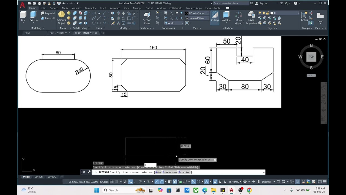
Task: Expand the Layers panel
Action: click(272, 28)
